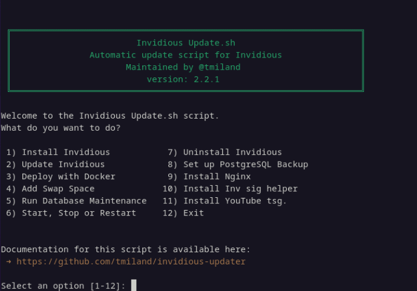Image resolution: width=417 pixels, height=291 pixels.
Task: Click 'Documentation for this script is available here:' text
Action: [125, 249]
